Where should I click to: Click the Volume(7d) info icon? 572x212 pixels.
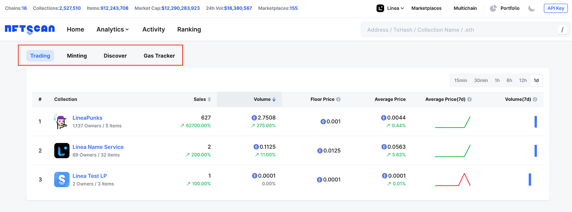(535, 99)
